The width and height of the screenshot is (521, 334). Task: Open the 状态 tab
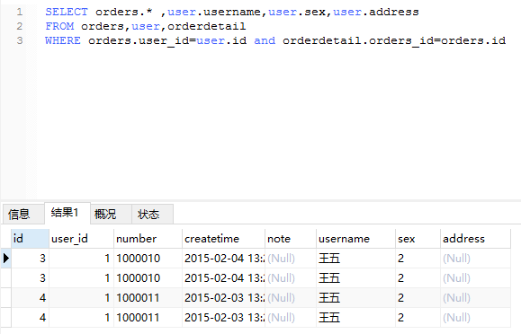point(152,215)
